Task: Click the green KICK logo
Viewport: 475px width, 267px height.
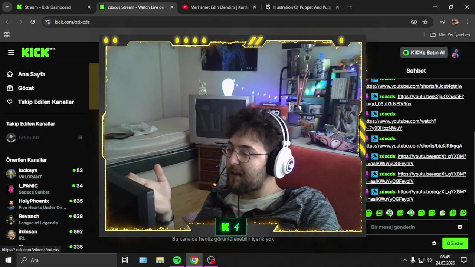Action: [38, 52]
